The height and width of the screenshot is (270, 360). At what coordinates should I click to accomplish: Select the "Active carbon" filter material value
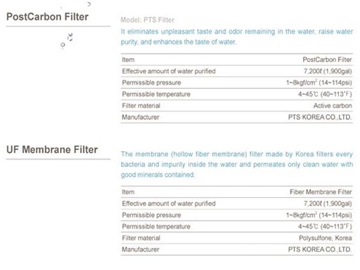[x=333, y=106]
